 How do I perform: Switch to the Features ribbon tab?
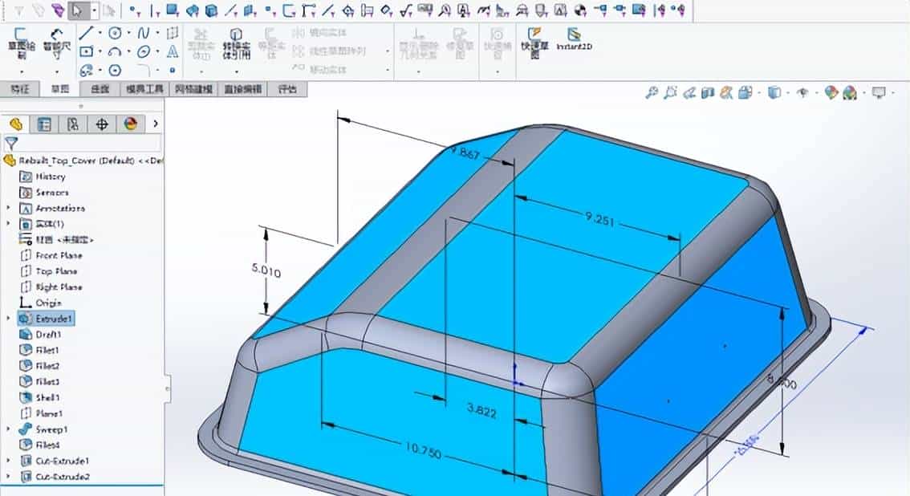[x=21, y=89]
